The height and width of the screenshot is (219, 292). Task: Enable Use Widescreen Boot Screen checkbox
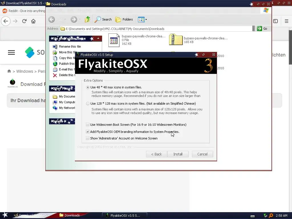88,125
